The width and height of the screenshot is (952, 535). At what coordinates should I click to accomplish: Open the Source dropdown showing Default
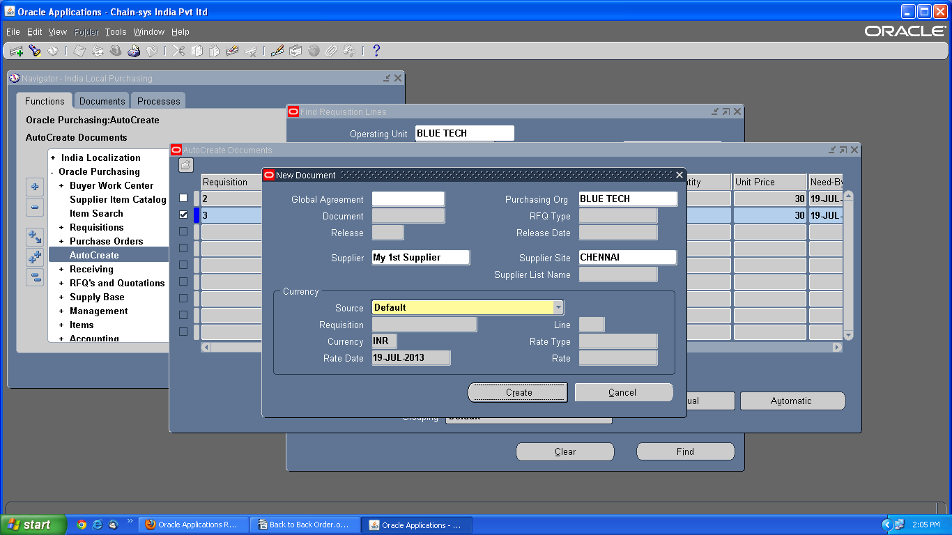pyautogui.click(x=558, y=307)
